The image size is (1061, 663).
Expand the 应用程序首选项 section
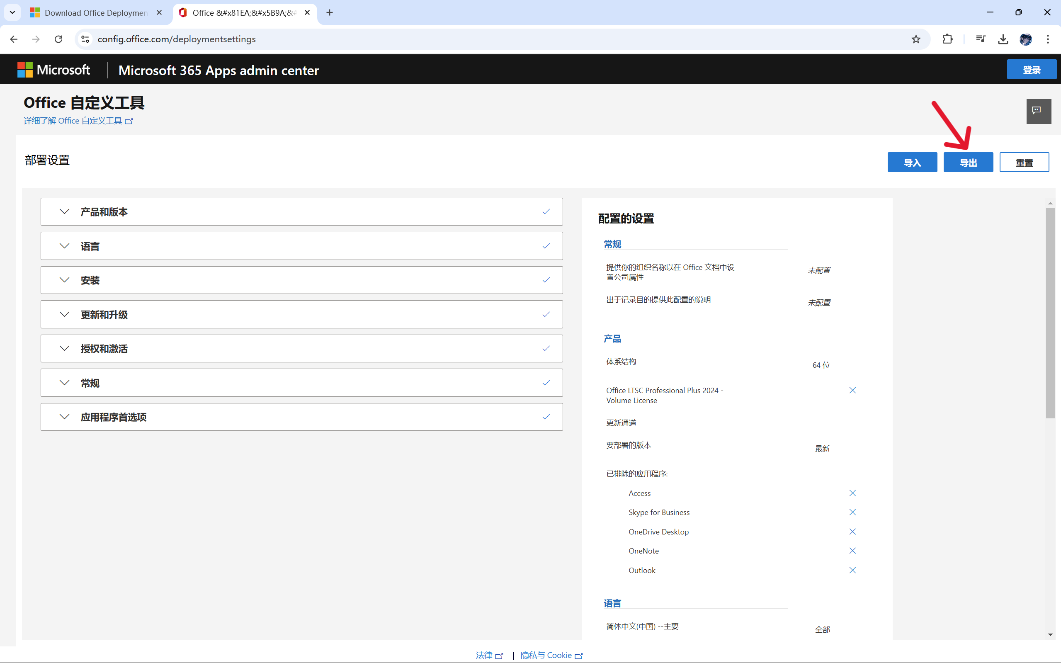point(302,417)
